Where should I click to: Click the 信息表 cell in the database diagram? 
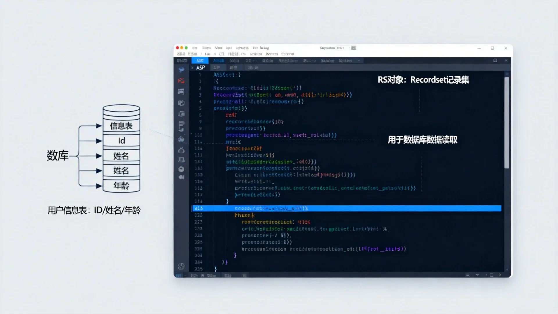121,126
